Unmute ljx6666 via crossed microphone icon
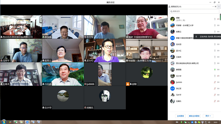This screenshot has height=124, width=221. [215, 82]
